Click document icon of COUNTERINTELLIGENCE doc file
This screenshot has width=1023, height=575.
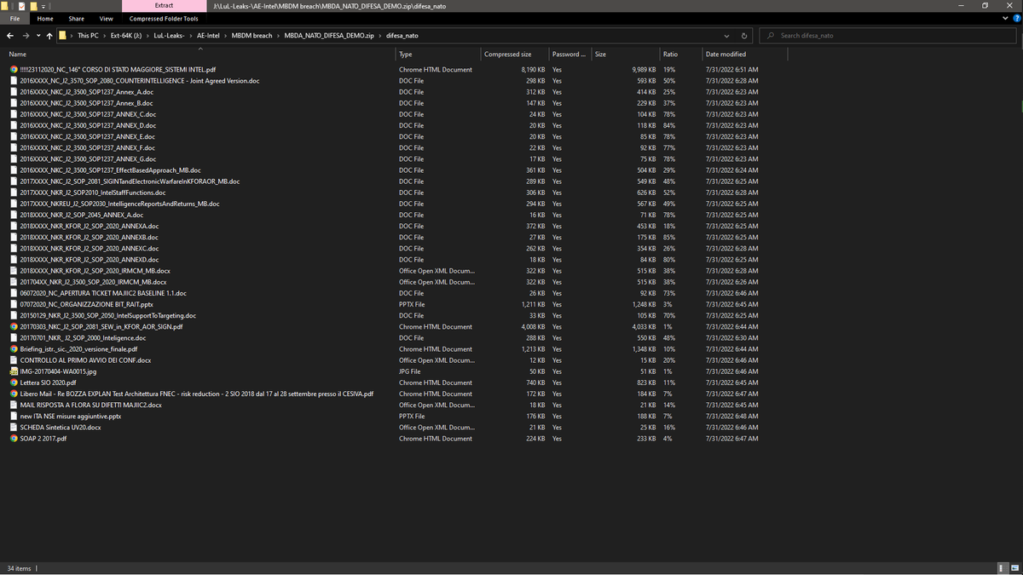[x=14, y=80]
